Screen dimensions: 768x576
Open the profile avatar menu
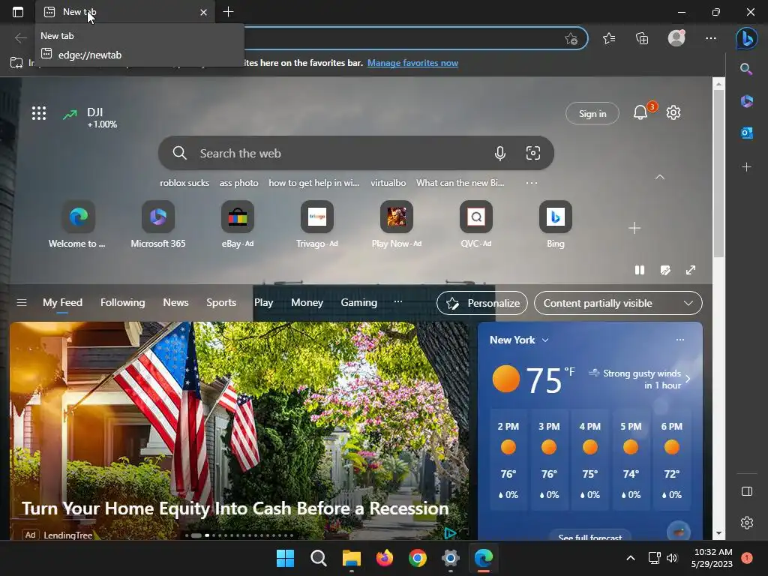pyautogui.click(x=676, y=37)
